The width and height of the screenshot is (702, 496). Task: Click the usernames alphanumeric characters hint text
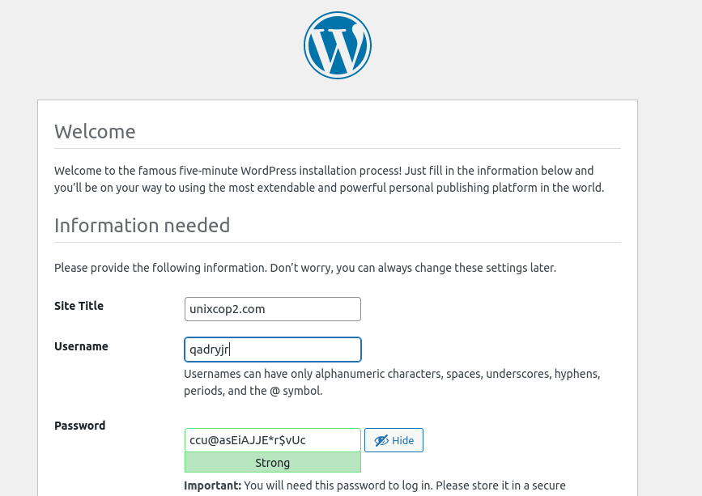pos(392,382)
